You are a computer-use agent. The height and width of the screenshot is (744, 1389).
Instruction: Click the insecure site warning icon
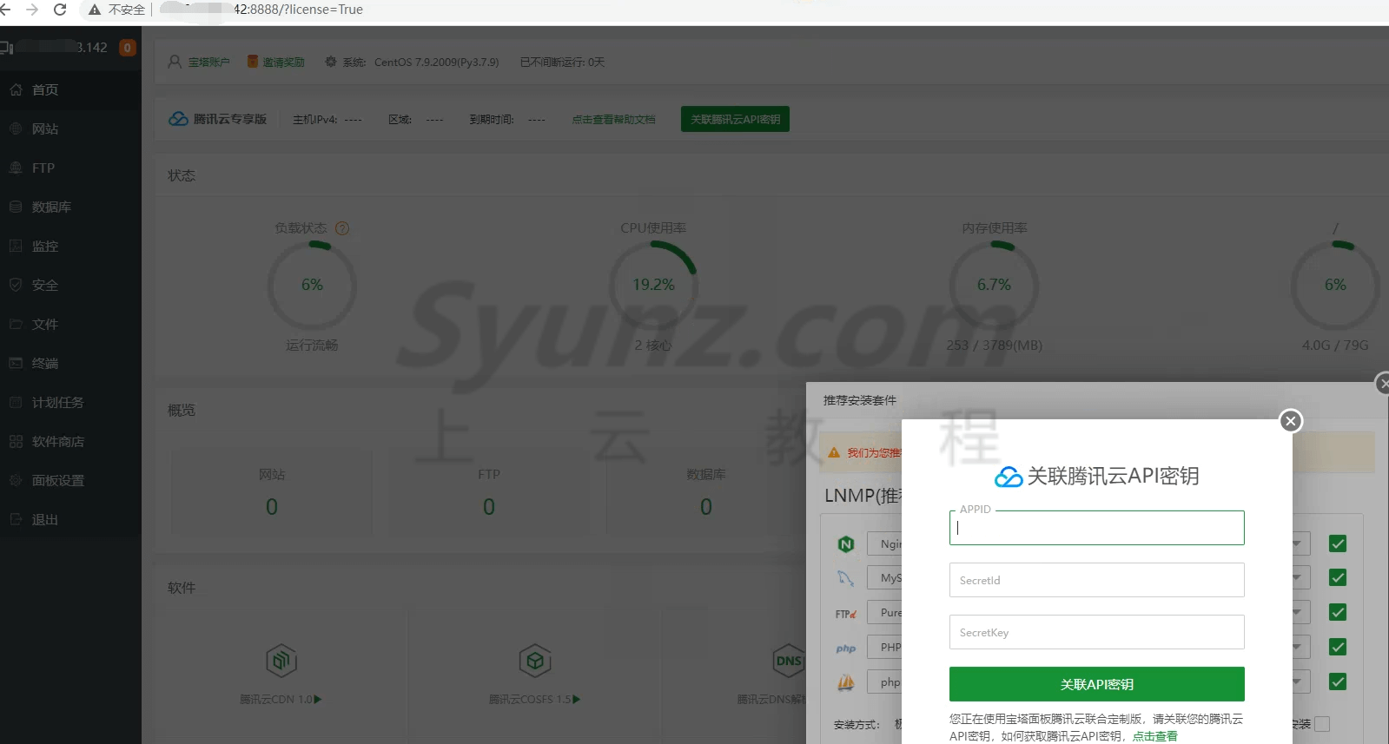pos(95,10)
